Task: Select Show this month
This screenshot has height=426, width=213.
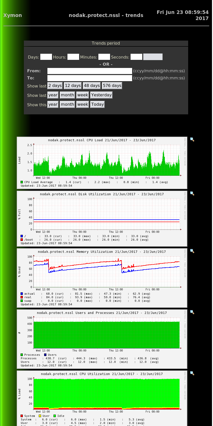Action: [67, 104]
